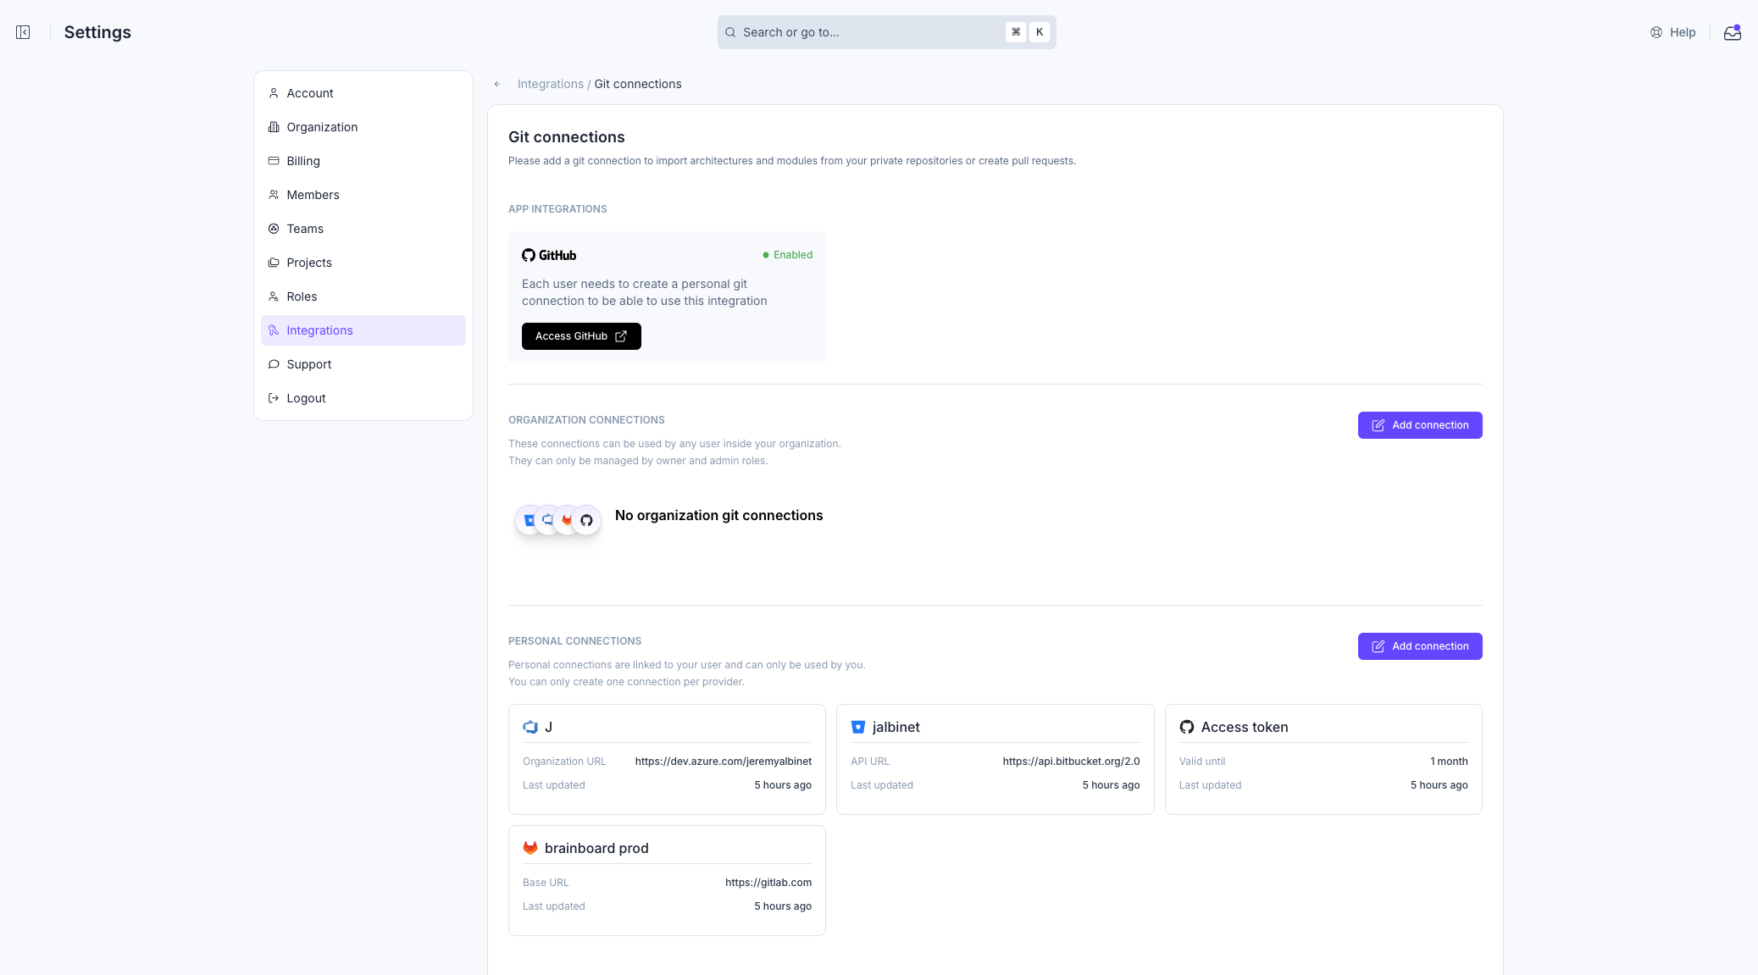Click the Azure DevOps icon on J card
1758x975 pixels.
coord(530,727)
